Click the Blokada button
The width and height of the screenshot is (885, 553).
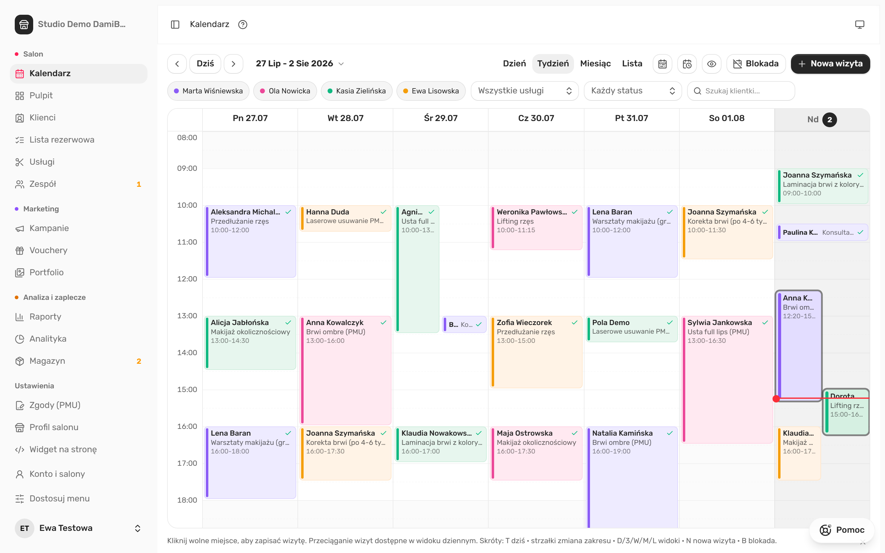pos(756,64)
